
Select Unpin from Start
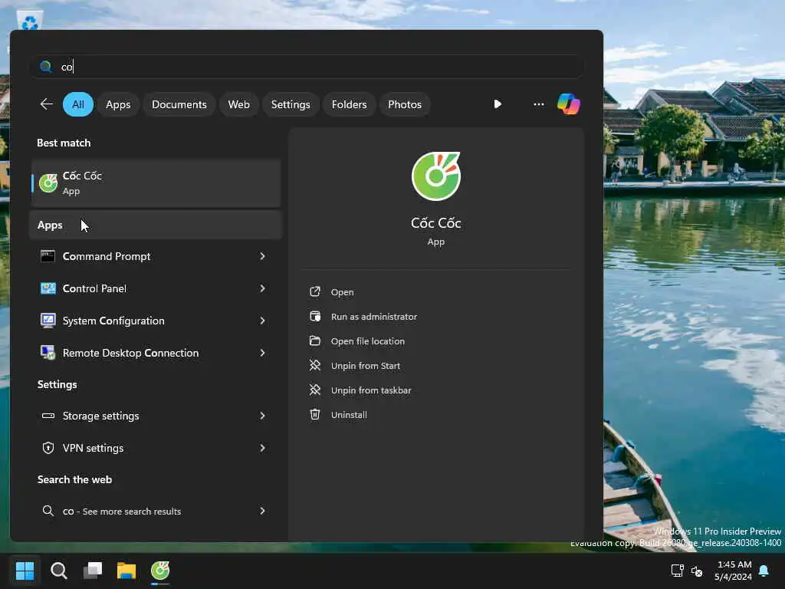[x=366, y=366]
